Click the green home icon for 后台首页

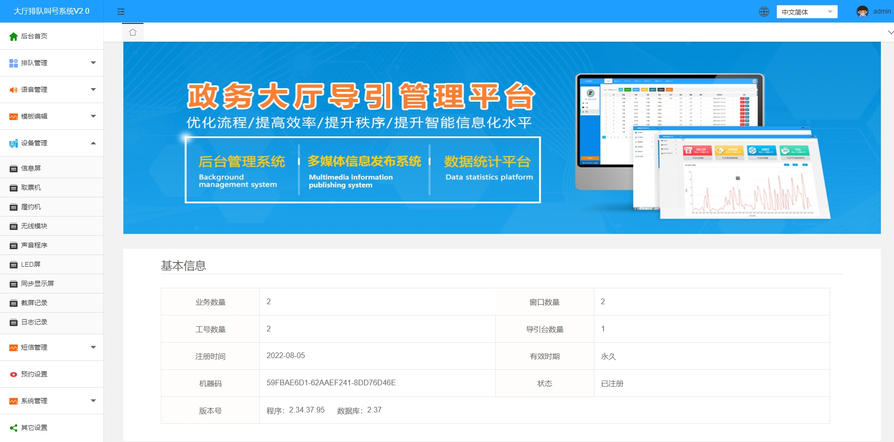point(14,37)
